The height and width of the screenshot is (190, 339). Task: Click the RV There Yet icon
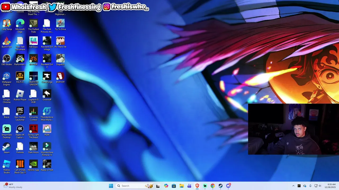[60, 42]
